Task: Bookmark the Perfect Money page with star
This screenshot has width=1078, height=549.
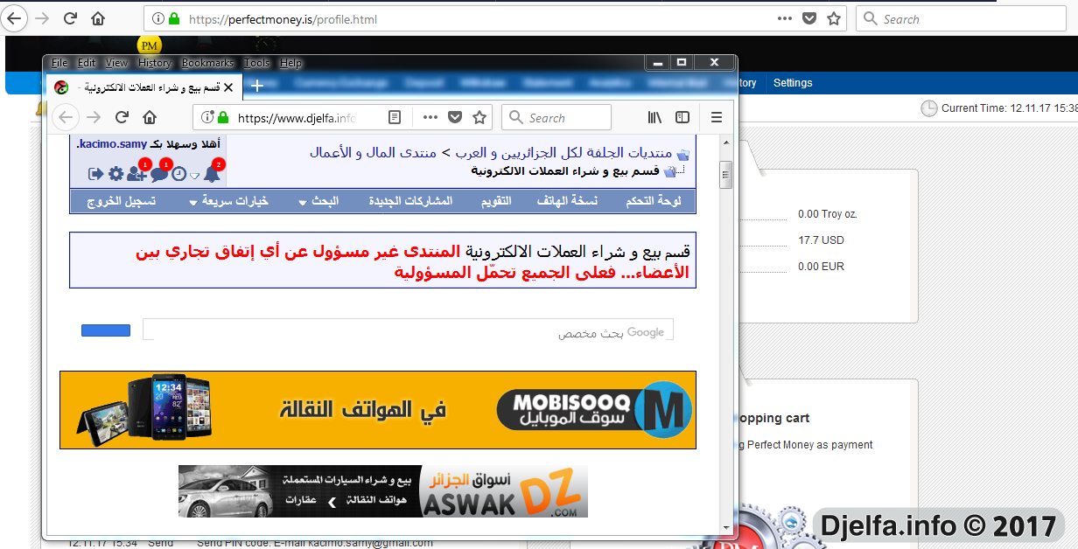Action: (834, 18)
